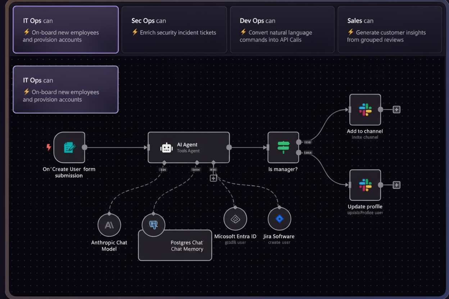Image resolution: width=449 pixels, height=299 pixels.
Task: Click the form trigger node icon
Action: tap(69, 147)
